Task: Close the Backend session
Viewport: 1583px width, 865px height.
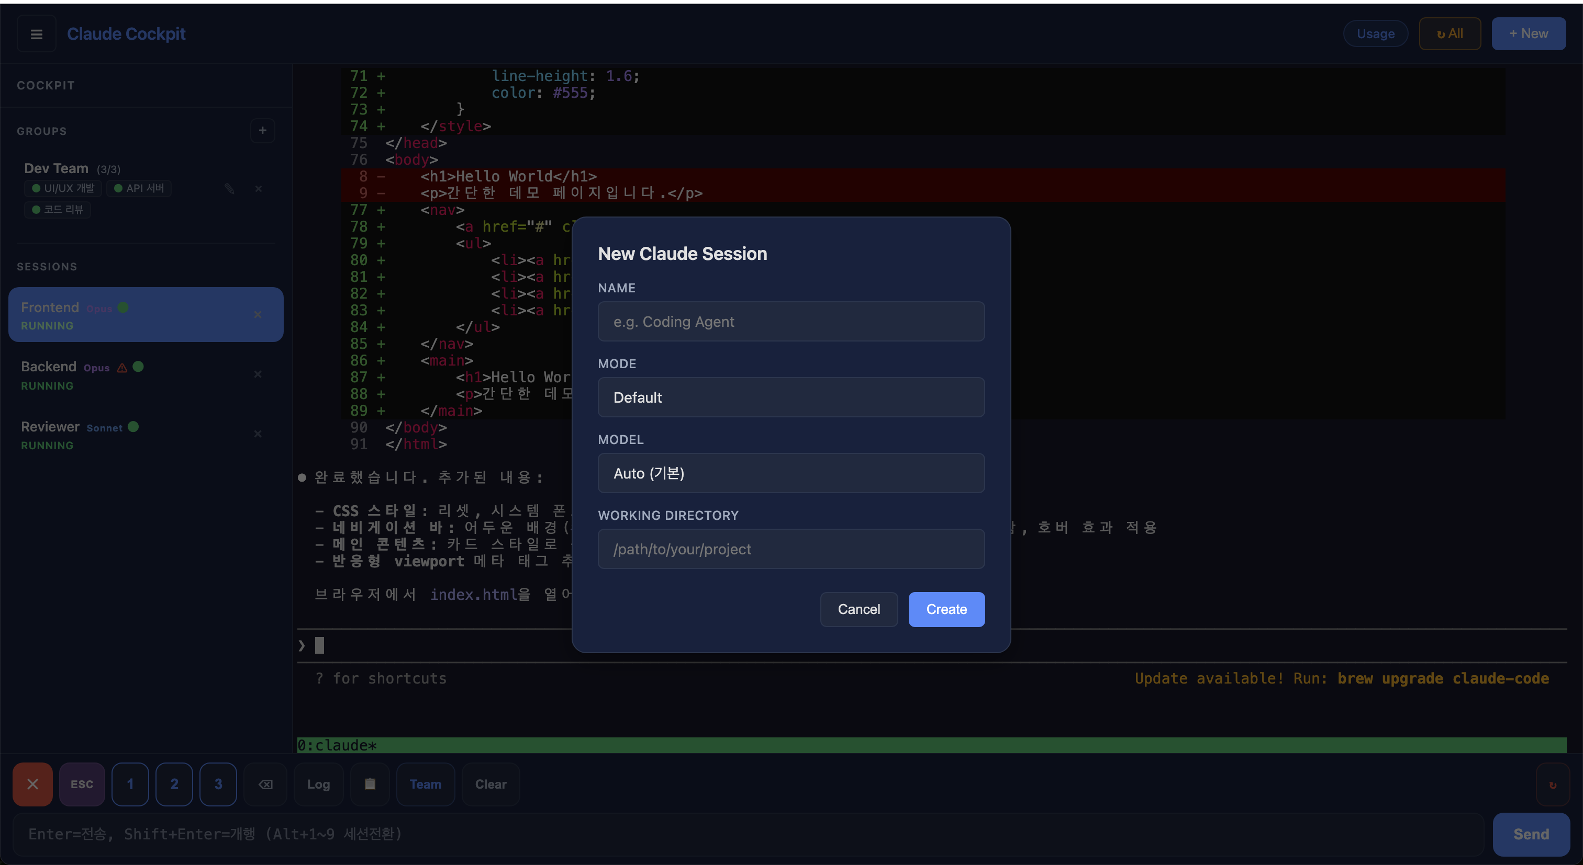Action: pos(258,374)
